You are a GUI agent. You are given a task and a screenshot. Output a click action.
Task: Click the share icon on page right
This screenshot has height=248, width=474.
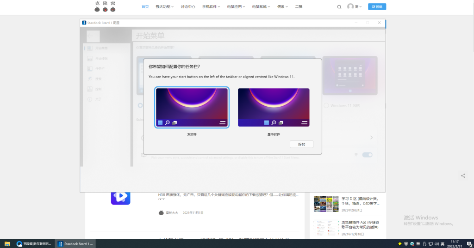pos(463,175)
